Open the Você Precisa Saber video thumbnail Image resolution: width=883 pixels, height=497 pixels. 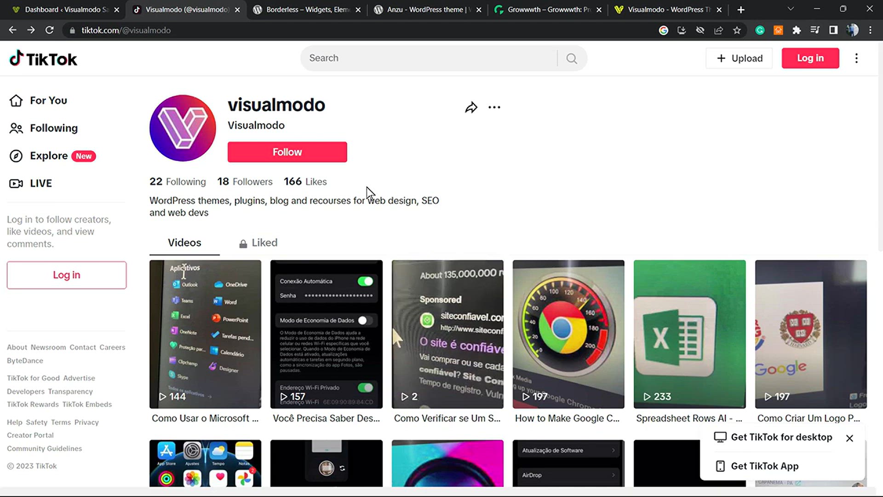pyautogui.click(x=327, y=334)
